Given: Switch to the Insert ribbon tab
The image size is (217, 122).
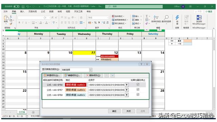Looking at the screenshot, I should pyautogui.click(x=22, y=12).
